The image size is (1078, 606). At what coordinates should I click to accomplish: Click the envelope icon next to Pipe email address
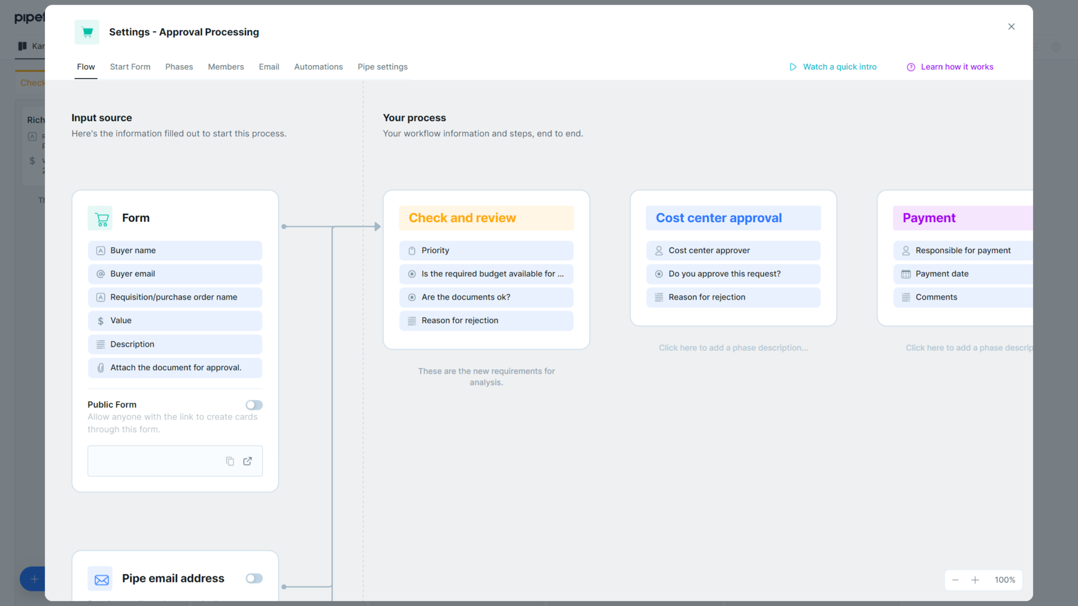[x=101, y=579]
